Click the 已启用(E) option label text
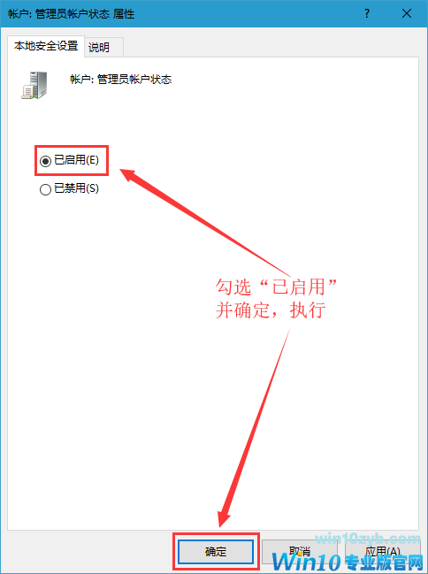 [x=77, y=160]
